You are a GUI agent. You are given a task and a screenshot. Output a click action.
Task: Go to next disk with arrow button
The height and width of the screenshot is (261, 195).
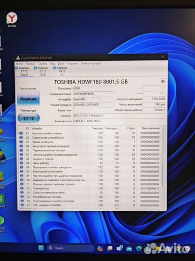(163, 81)
